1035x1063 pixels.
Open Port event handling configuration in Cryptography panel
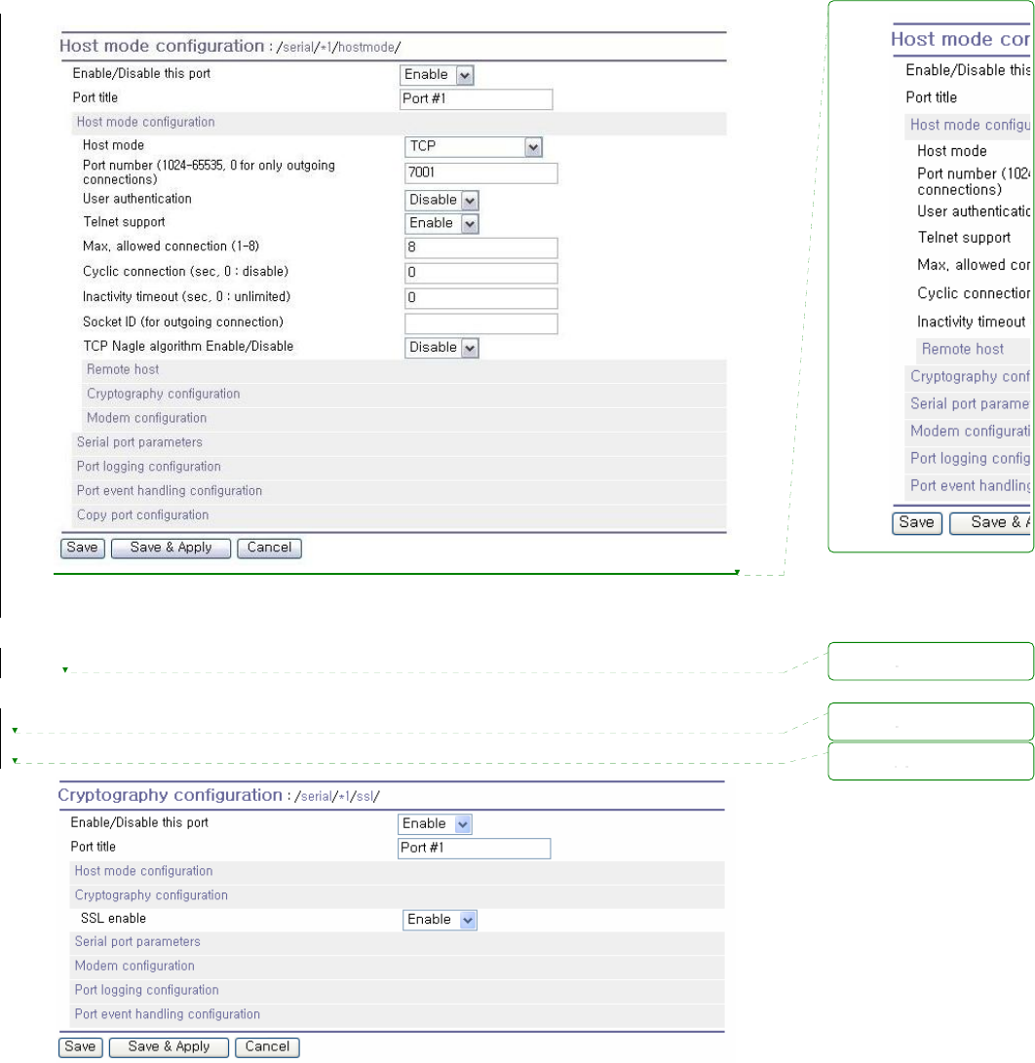pos(167,1015)
